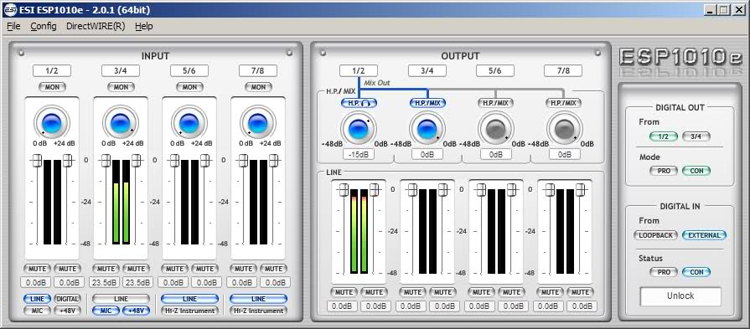This screenshot has width=750, height=329.
Task: Click the output 7/8 channel label
Action: (x=563, y=70)
